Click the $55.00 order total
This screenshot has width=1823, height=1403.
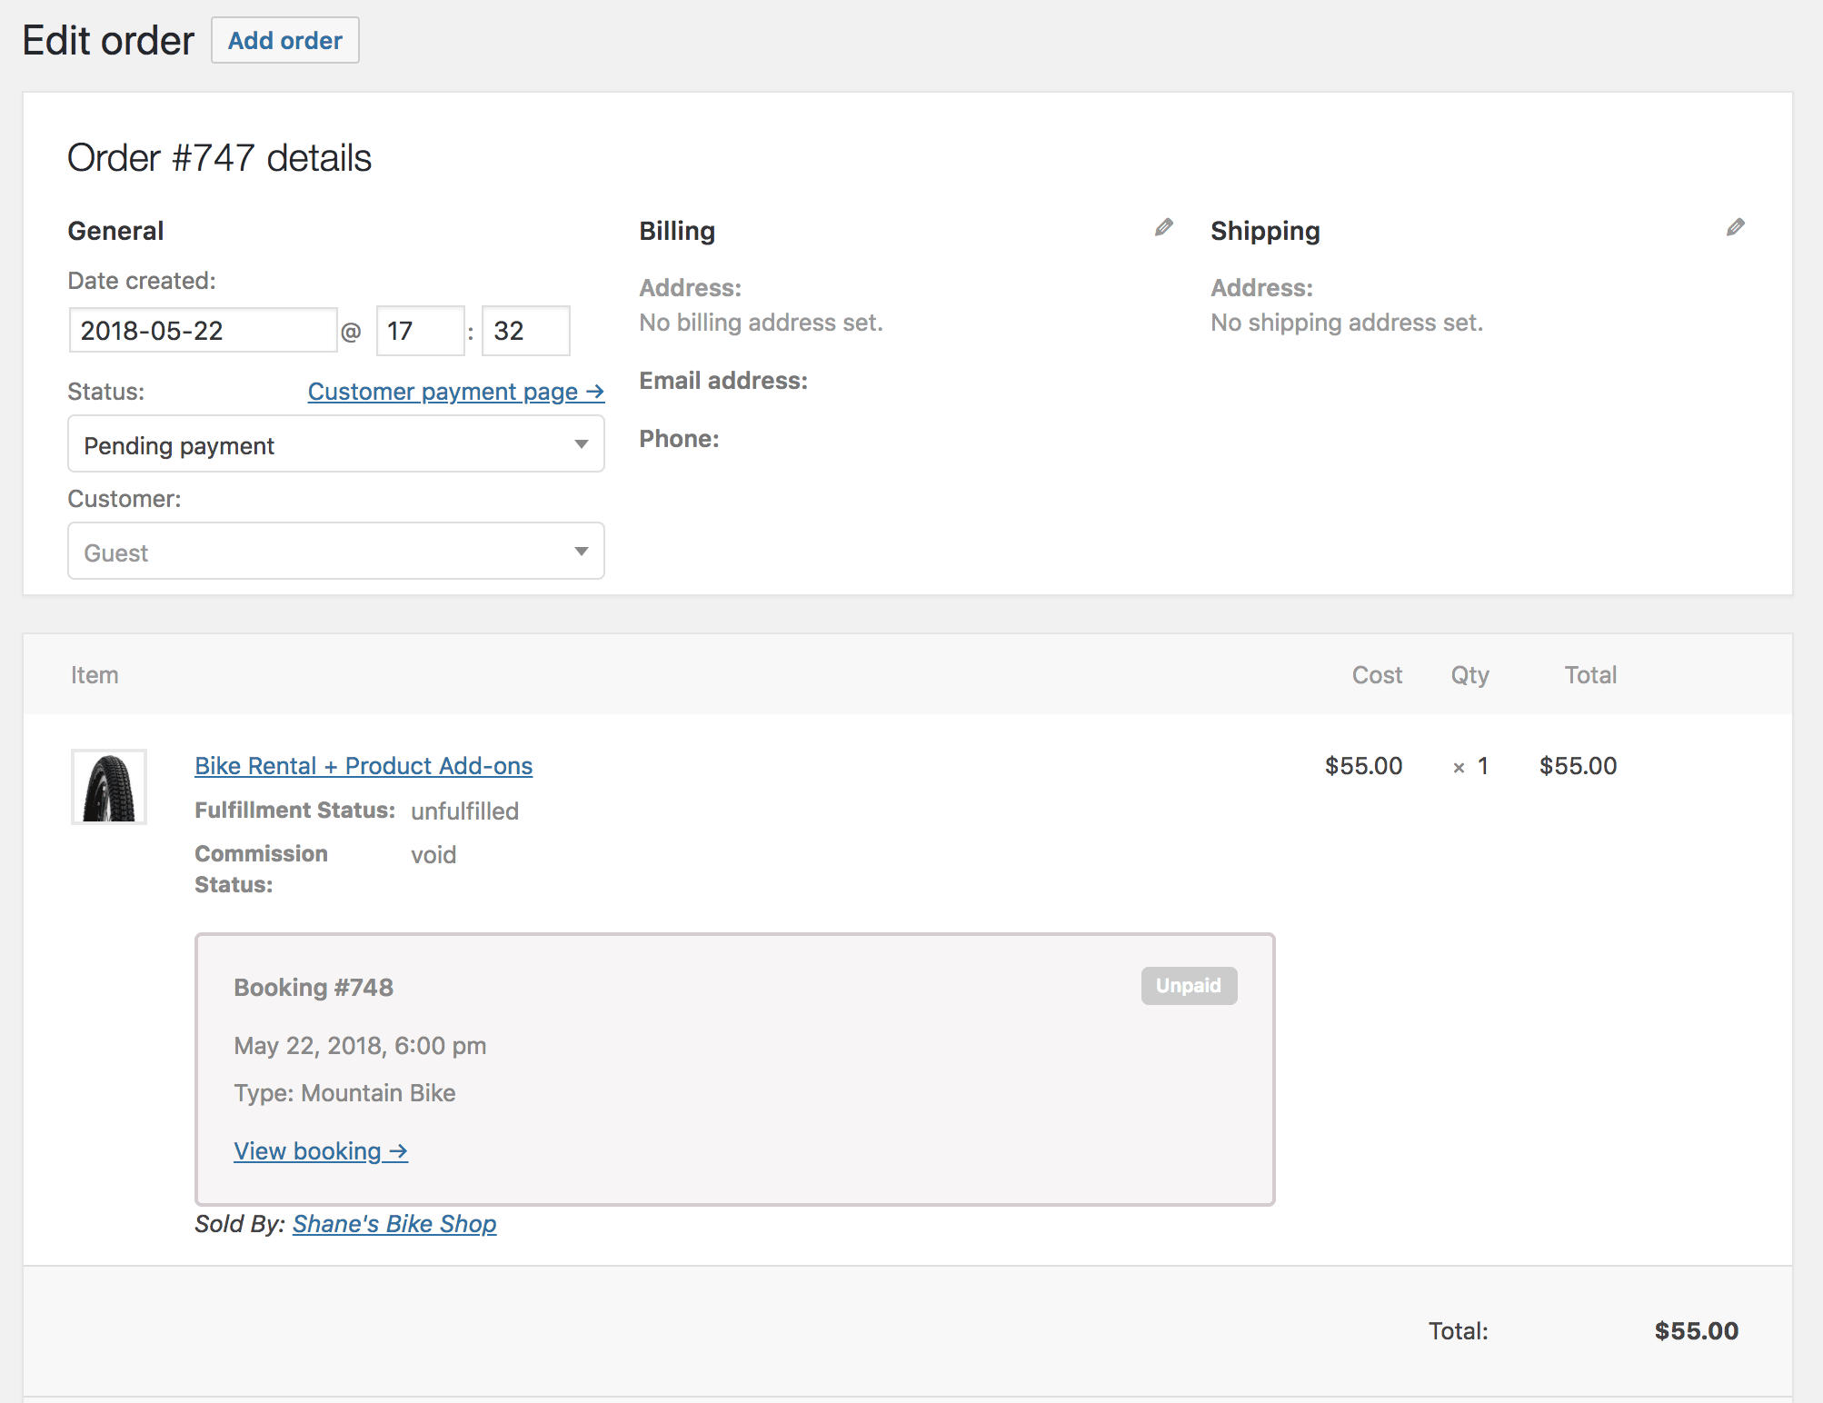point(1696,1331)
